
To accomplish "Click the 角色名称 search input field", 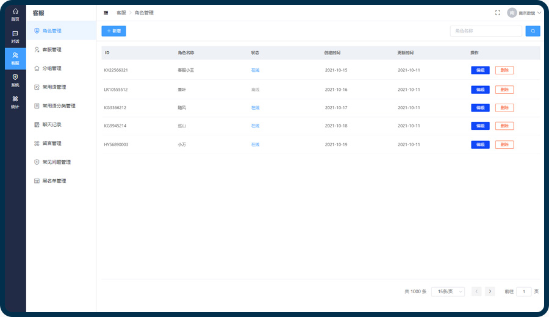I will [486, 31].
